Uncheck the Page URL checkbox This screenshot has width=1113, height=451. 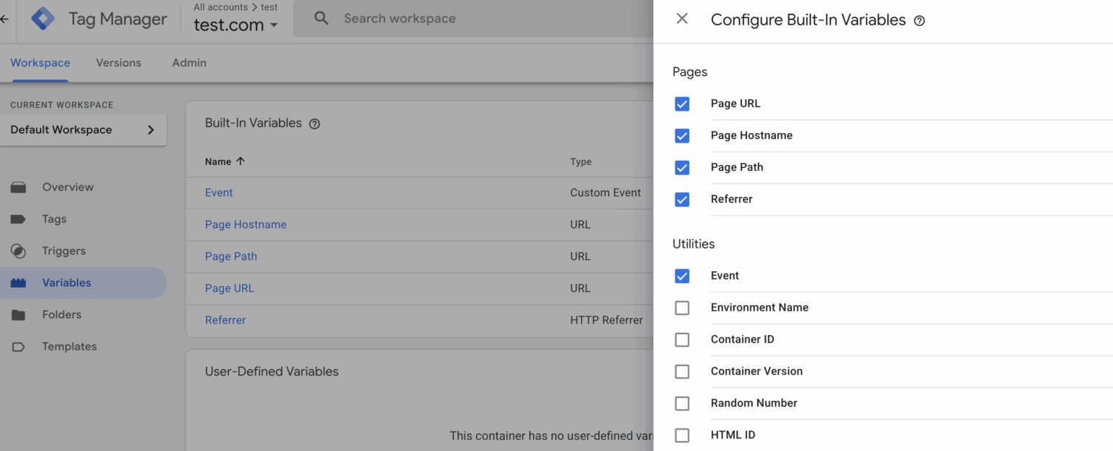click(682, 104)
